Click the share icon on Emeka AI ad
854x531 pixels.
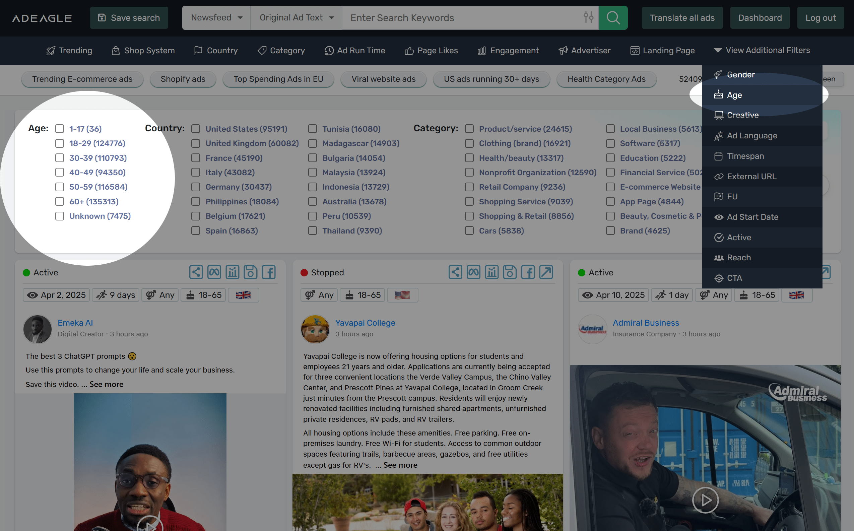pyautogui.click(x=196, y=272)
